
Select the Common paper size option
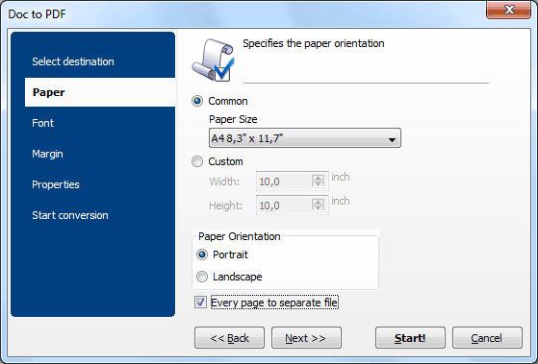tap(197, 101)
